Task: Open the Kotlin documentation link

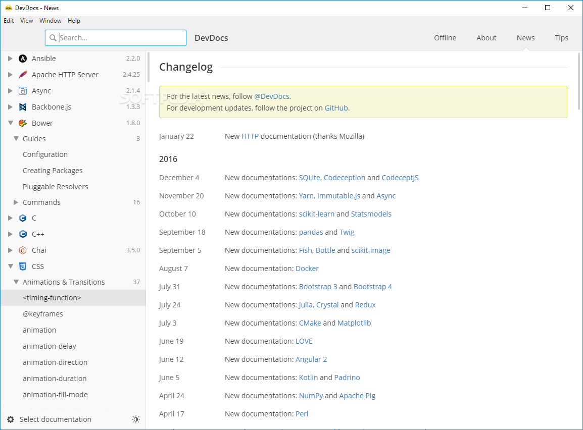Action: click(x=308, y=378)
